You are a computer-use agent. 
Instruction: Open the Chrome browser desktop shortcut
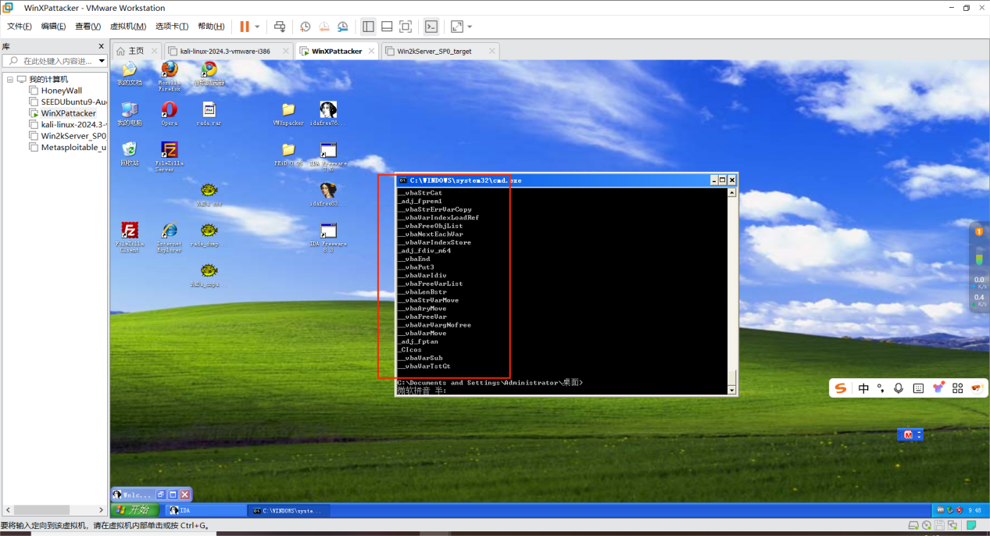click(x=209, y=73)
